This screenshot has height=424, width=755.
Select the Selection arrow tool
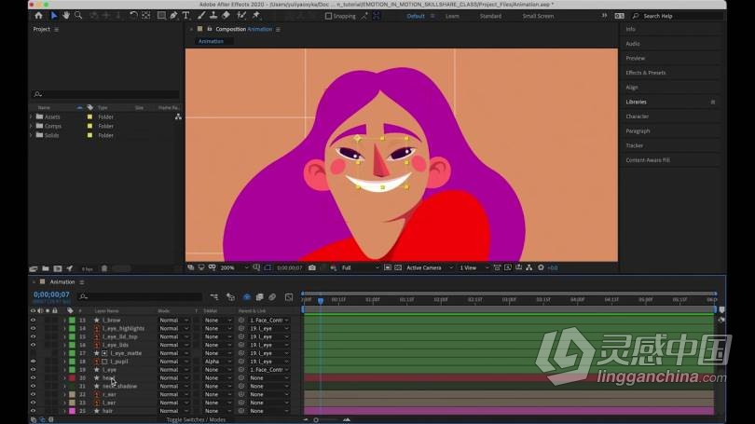[54, 16]
